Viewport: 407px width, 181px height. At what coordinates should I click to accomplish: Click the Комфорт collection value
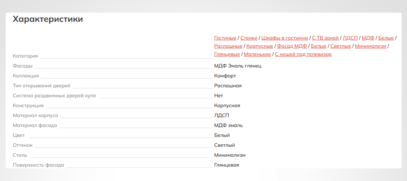[x=225, y=76]
